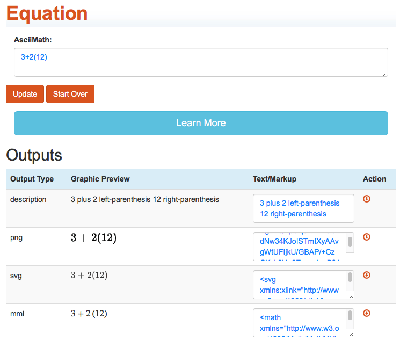Click the download icon in mml row
This screenshot has width=400, height=347.
367,313
